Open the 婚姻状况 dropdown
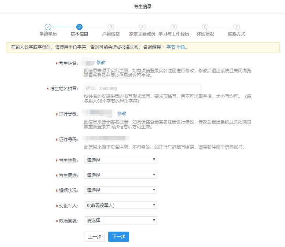This screenshot has height=247, width=285. click(x=120, y=190)
